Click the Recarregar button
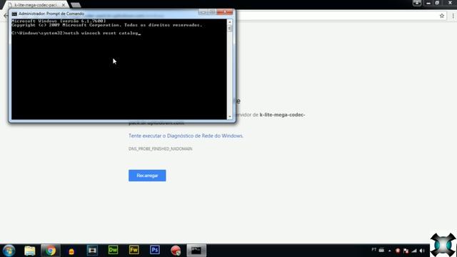The image size is (457, 257). pos(147,176)
